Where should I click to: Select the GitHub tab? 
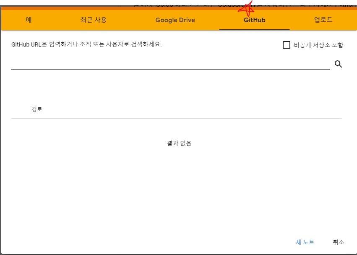click(254, 20)
